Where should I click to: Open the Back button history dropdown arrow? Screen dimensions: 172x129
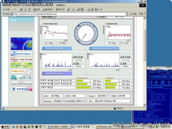coord(12,10)
